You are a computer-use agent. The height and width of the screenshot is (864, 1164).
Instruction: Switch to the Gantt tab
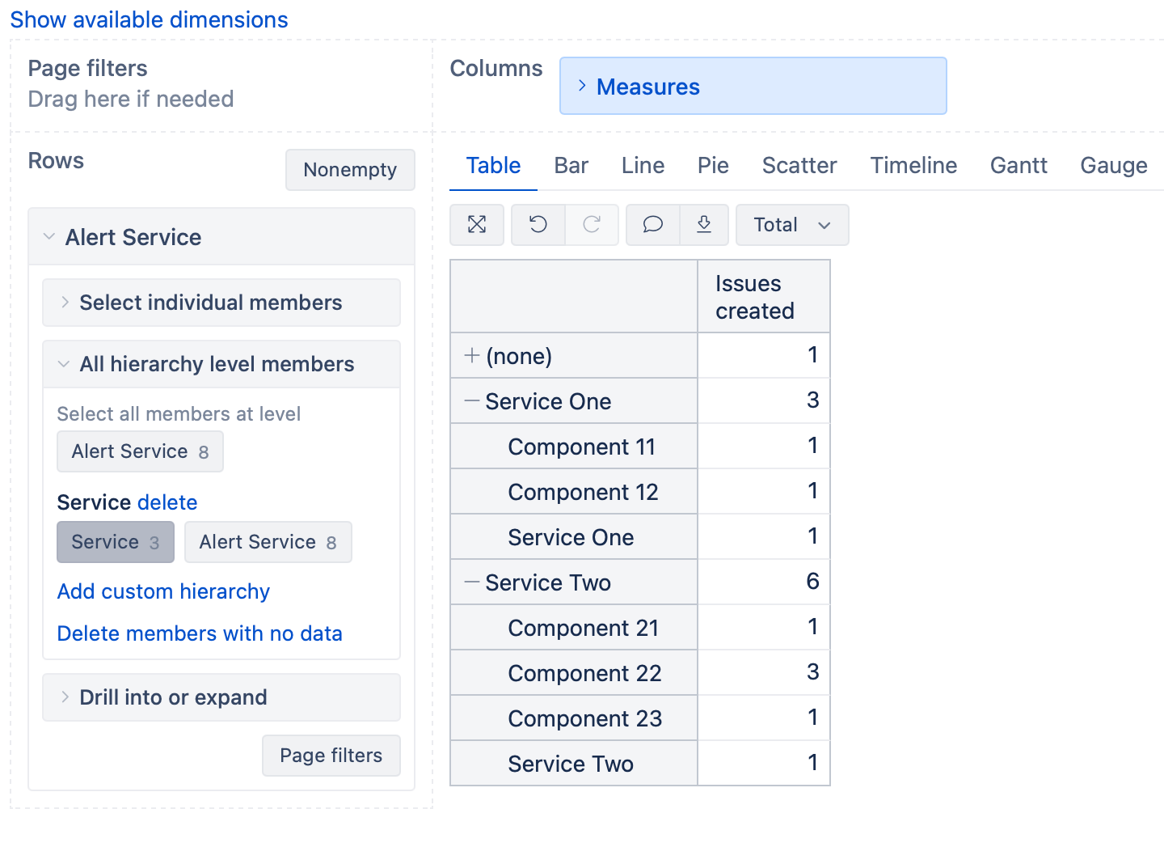coord(1018,166)
